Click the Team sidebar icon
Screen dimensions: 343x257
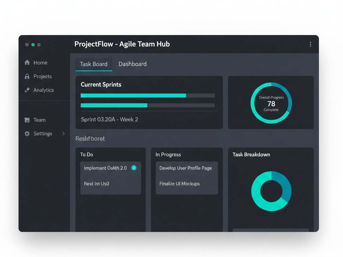pos(27,120)
